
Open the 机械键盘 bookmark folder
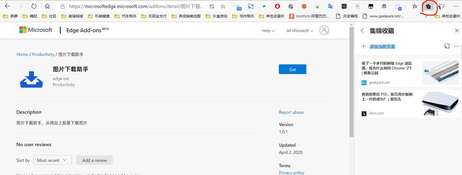(99, 16)
